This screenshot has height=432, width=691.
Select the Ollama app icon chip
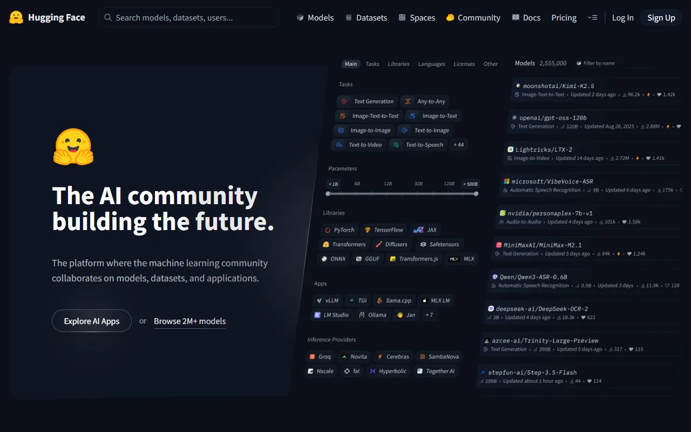pyautogui.click(x=372, y=315)
